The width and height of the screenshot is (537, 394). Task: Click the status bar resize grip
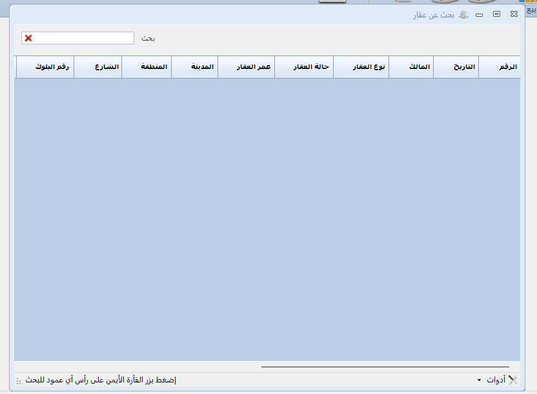pos(19,380)
